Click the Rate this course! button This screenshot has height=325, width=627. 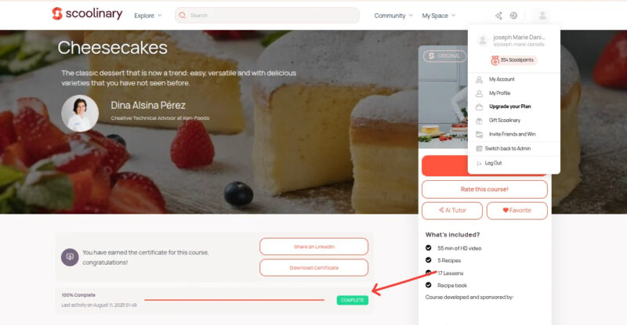pos(484,189)
